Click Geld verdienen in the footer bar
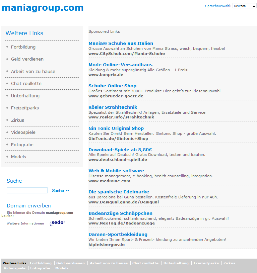This screenshot has width=257, height=273. pos(70,263)
